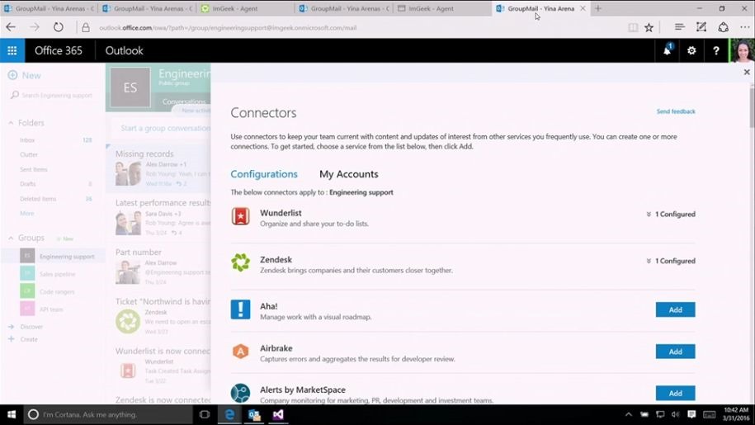This screenshot has height=425, width=755.
Task: Open the notifications bell
Action: (x=668, y=50)
